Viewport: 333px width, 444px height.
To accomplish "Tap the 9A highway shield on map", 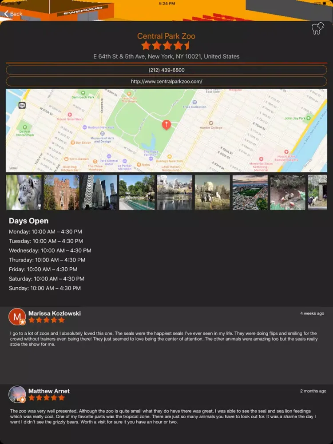I will (22, 105).
